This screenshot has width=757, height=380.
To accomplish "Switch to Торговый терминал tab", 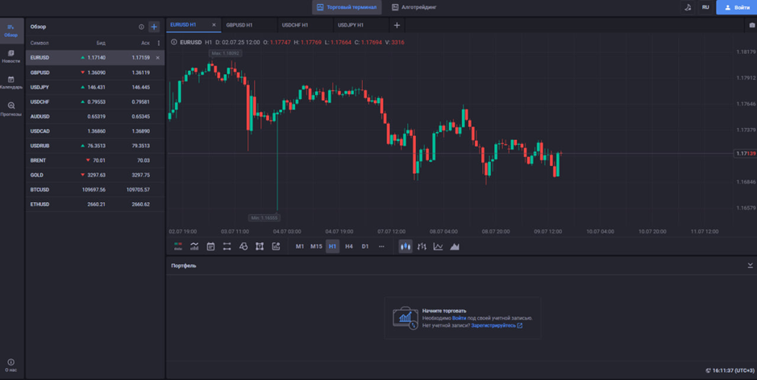I will [347, 7].
